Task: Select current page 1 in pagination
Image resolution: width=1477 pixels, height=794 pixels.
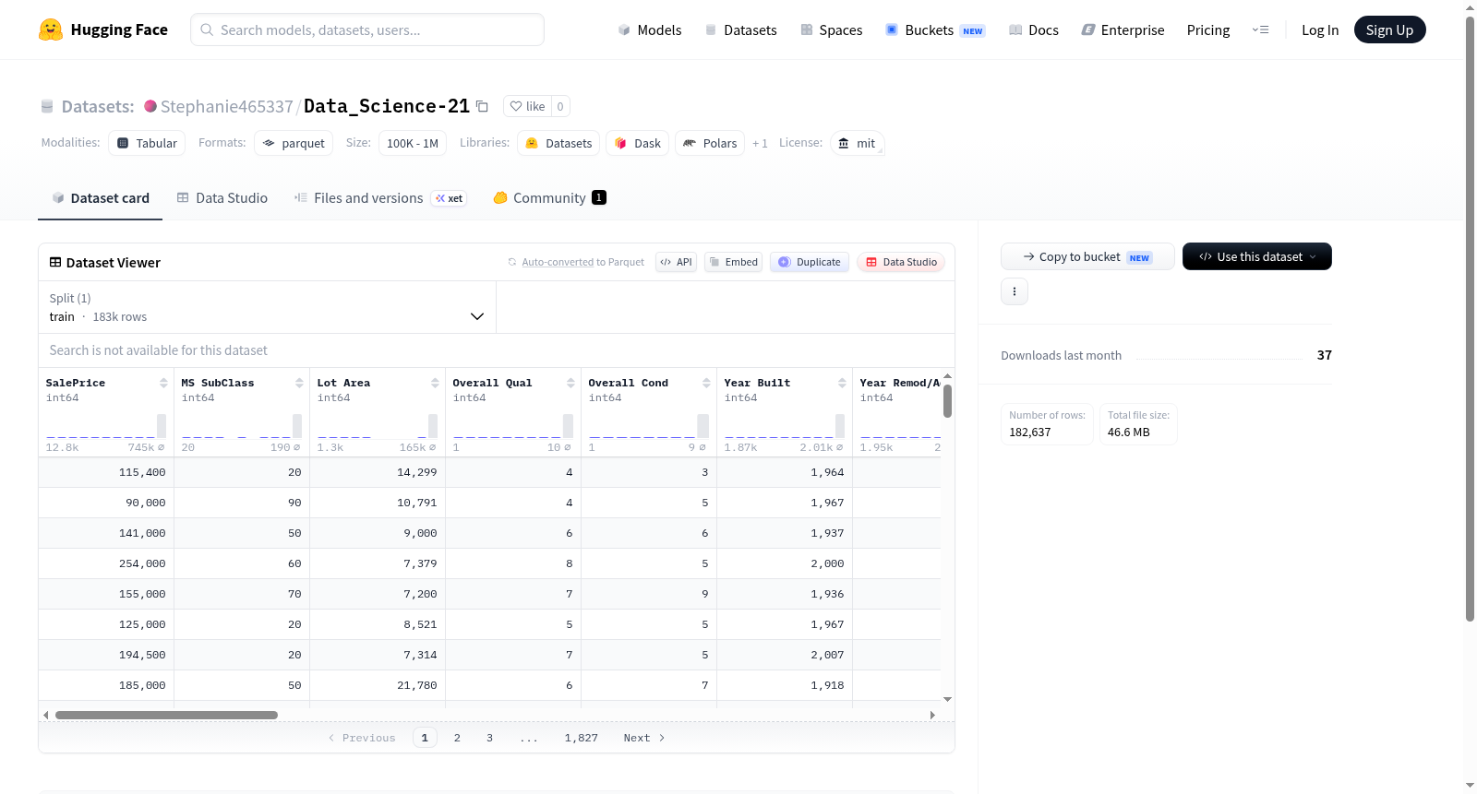Action: coord(425,738)
